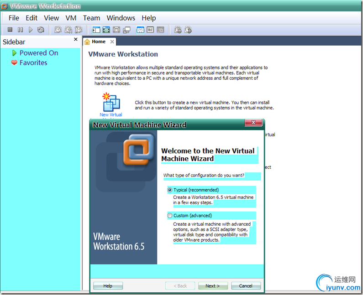Click the Summary view toolbar icon with wrench

140,30
